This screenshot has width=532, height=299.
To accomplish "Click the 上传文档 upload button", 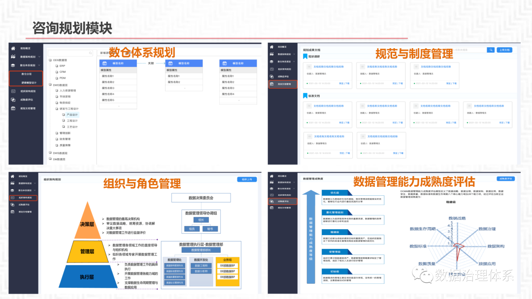I will point(504,50).
